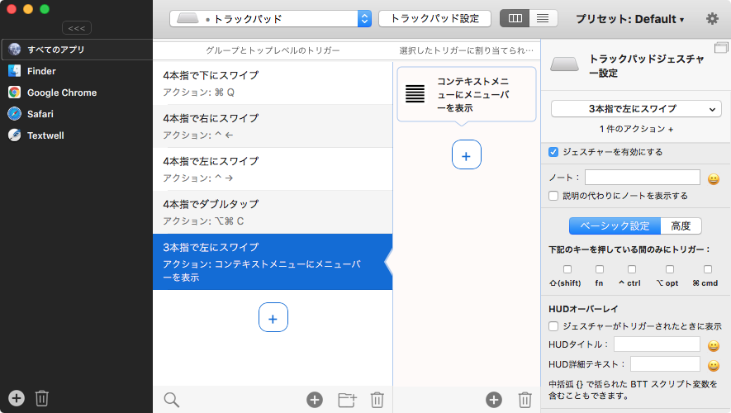
Task: Select すべてのアプリ in the sidebar
Action: tap(77, 50)
